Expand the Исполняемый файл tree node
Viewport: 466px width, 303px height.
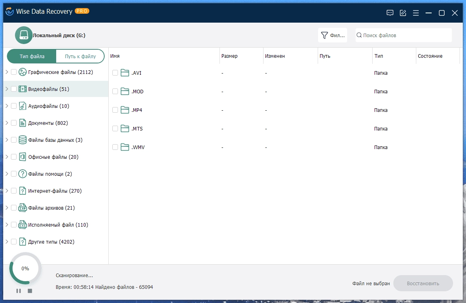pyautogui.click(x=7, y=224)
